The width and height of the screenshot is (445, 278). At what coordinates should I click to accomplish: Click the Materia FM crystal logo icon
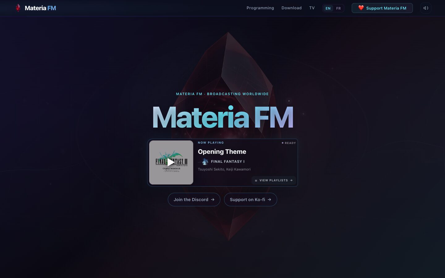pos(18,8)
